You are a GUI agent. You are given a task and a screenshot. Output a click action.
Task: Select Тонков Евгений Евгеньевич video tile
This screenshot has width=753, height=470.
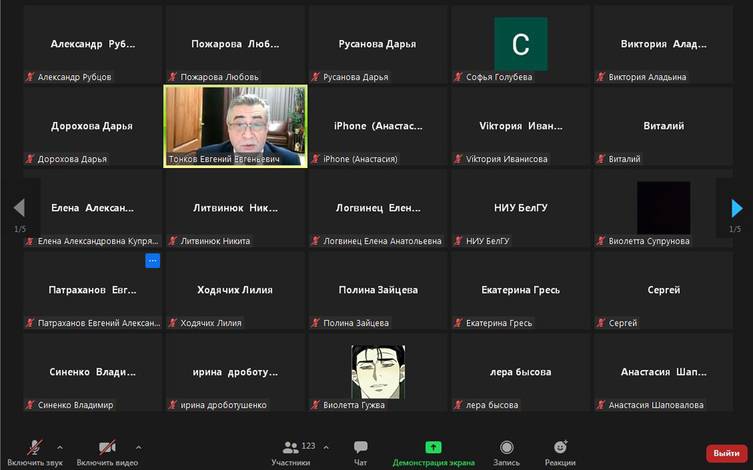(x=236, y=127)
